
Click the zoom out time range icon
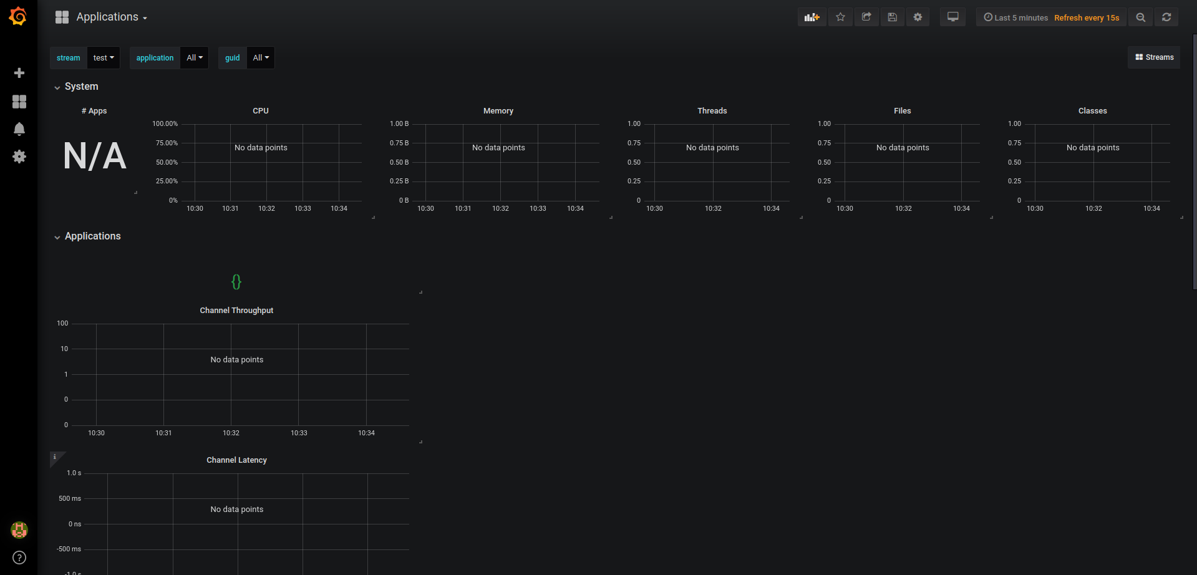tap(1140, 17)
